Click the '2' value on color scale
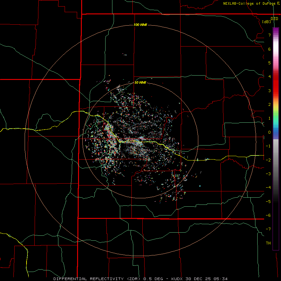The height and width of the screenshot is (281, 281). tap(269, 105)
